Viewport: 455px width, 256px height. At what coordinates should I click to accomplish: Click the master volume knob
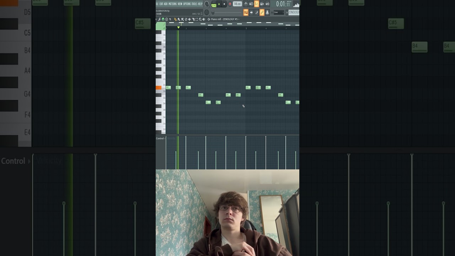pos(207,4)
